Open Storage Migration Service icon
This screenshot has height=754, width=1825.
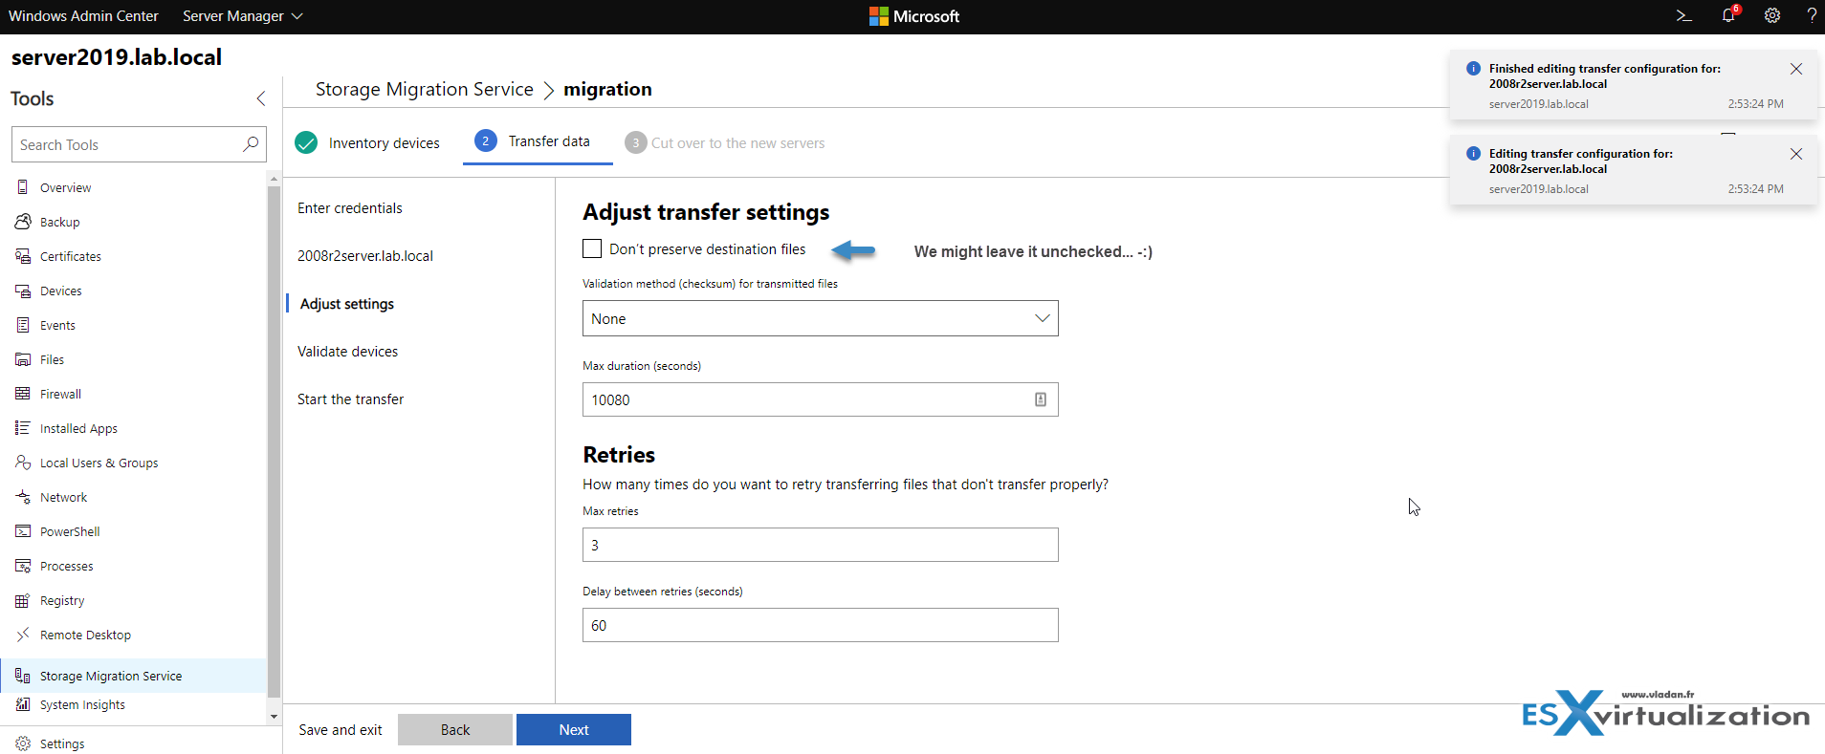(23, 676)
